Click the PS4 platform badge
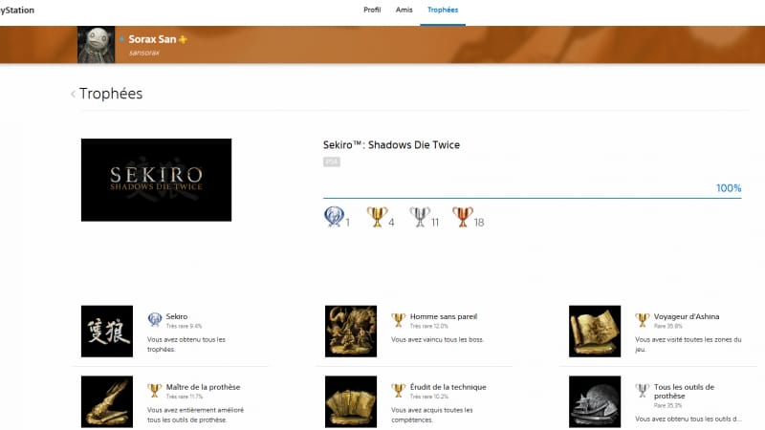The width and height of the screenshot is (765, 430). pyautogui.click(x=332, y=161)
